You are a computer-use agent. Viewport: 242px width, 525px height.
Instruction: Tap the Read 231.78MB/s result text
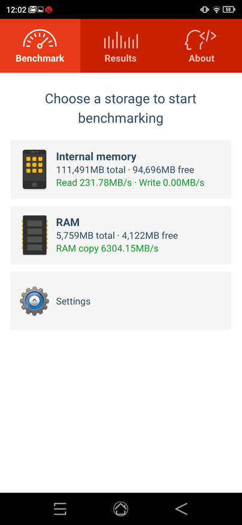click(94, 183)
